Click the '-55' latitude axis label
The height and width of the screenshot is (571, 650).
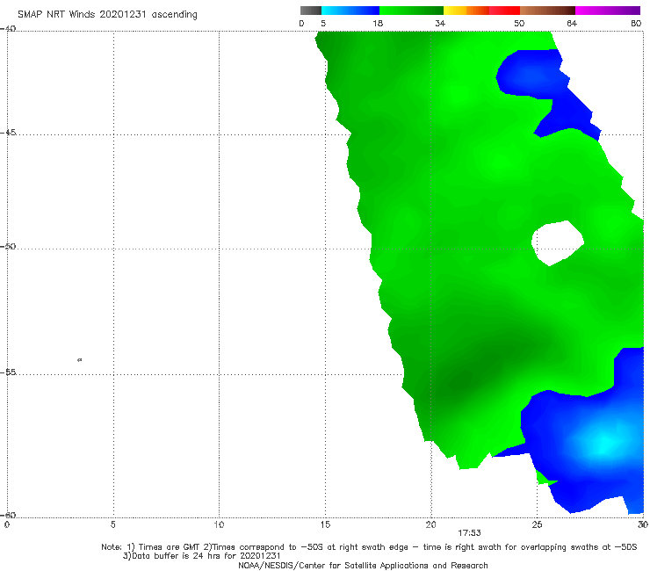click(8, 372)
